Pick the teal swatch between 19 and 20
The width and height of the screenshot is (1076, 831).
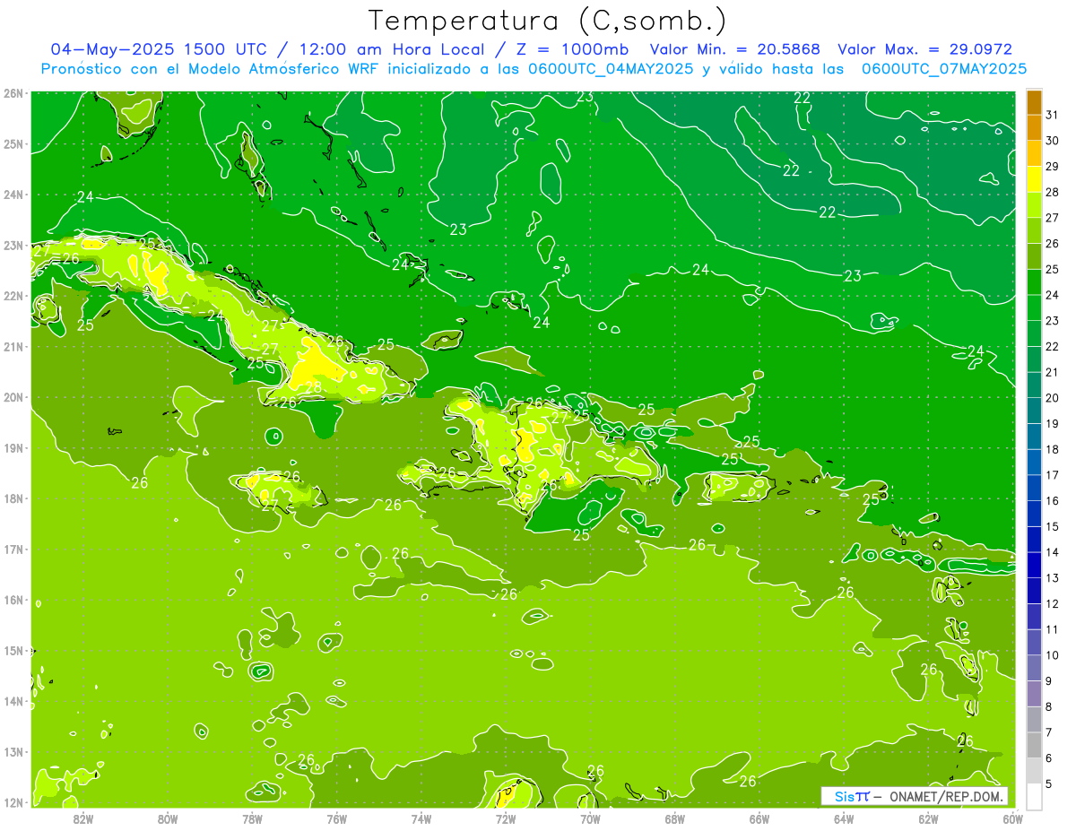1034,411
